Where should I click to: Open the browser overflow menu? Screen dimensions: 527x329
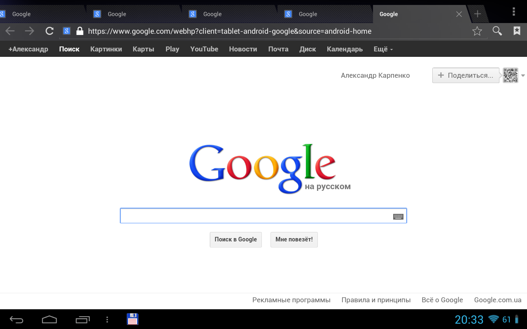[514, 12]
